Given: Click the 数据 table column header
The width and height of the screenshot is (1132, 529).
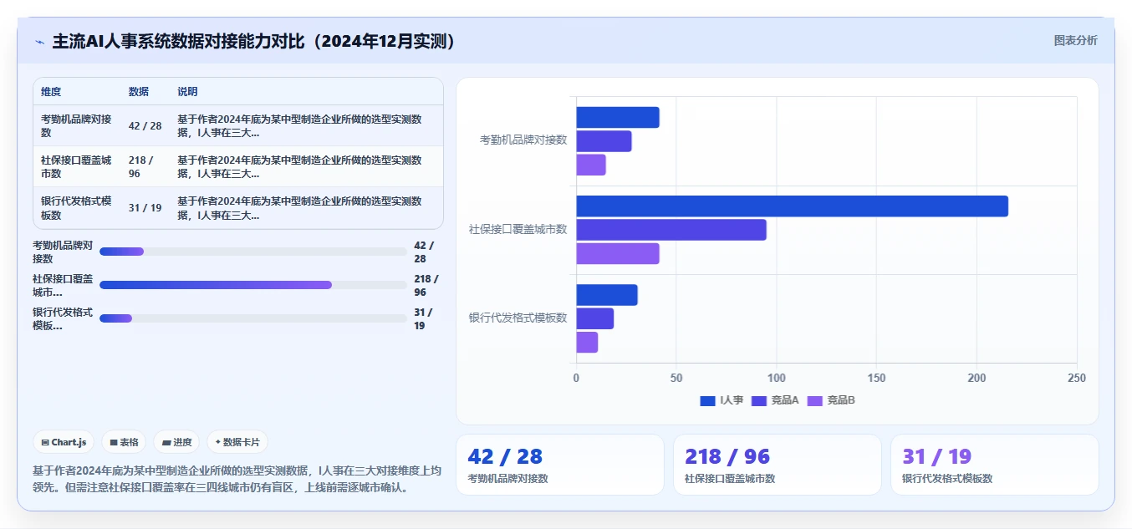Looking at the screenshot, I should point(139,92).
